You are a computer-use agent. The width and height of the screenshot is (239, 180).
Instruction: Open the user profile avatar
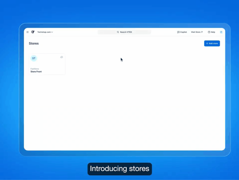point(221,32)
